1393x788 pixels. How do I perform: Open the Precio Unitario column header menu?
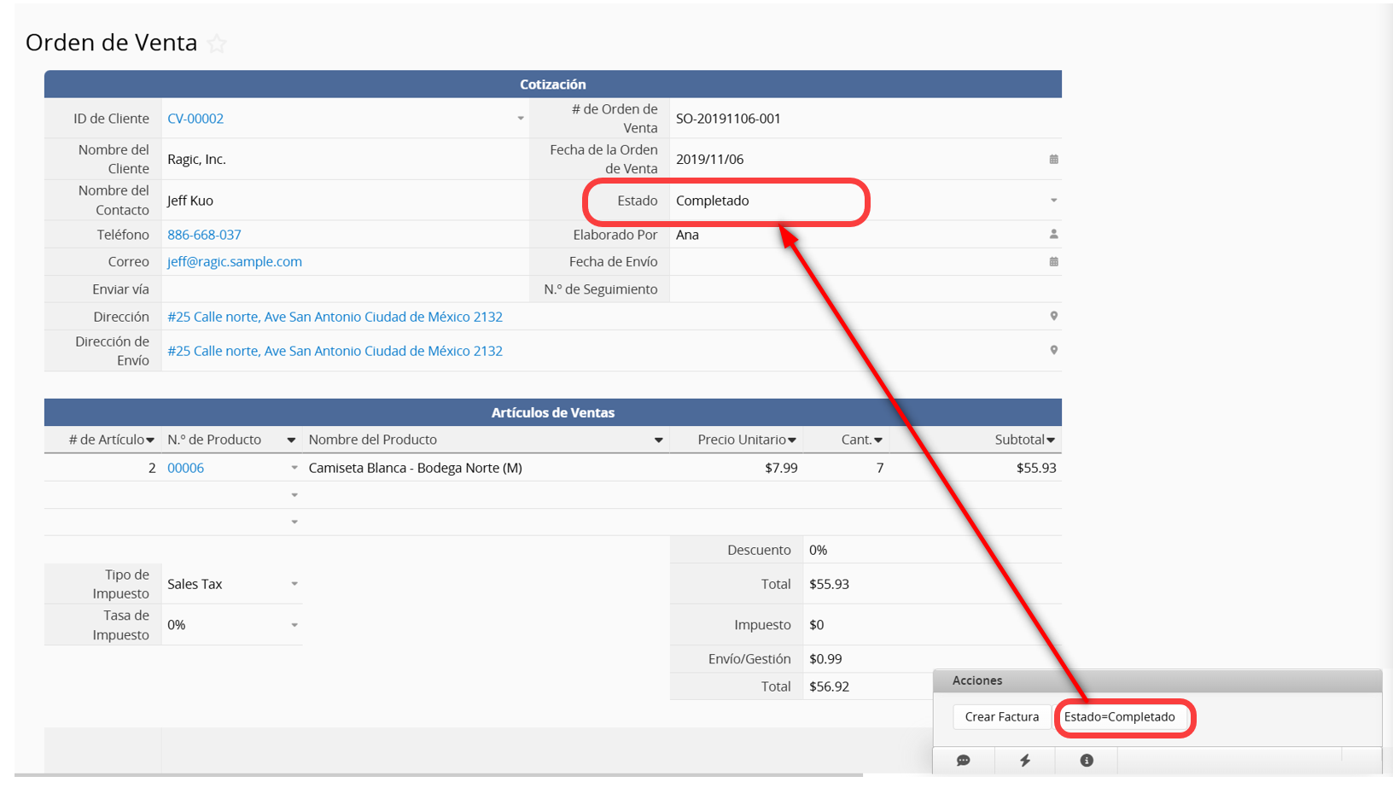(x=792, y=441)
